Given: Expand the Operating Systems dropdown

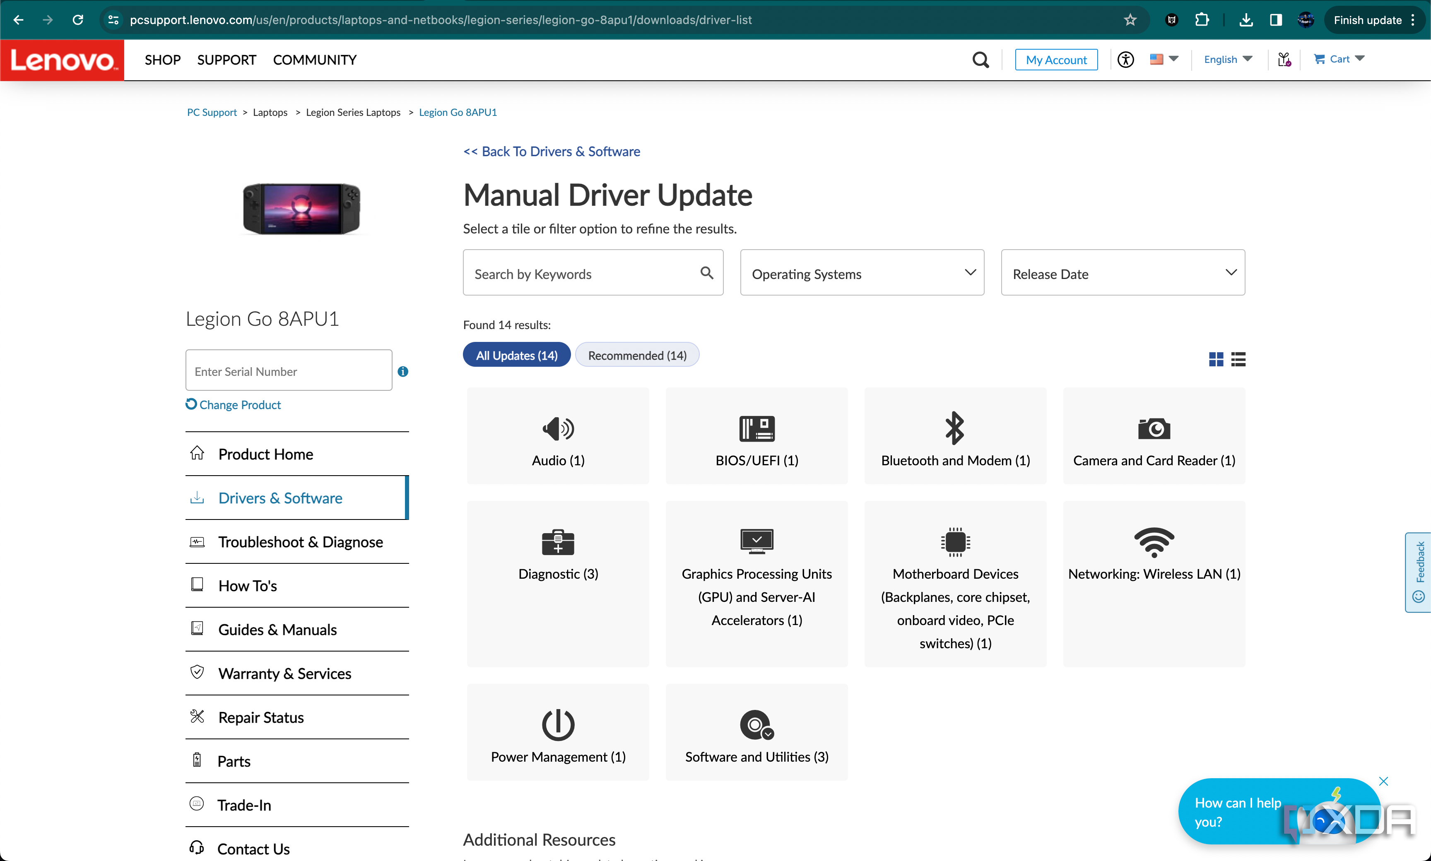Looking at the screenshot, I should click(862, 273).
